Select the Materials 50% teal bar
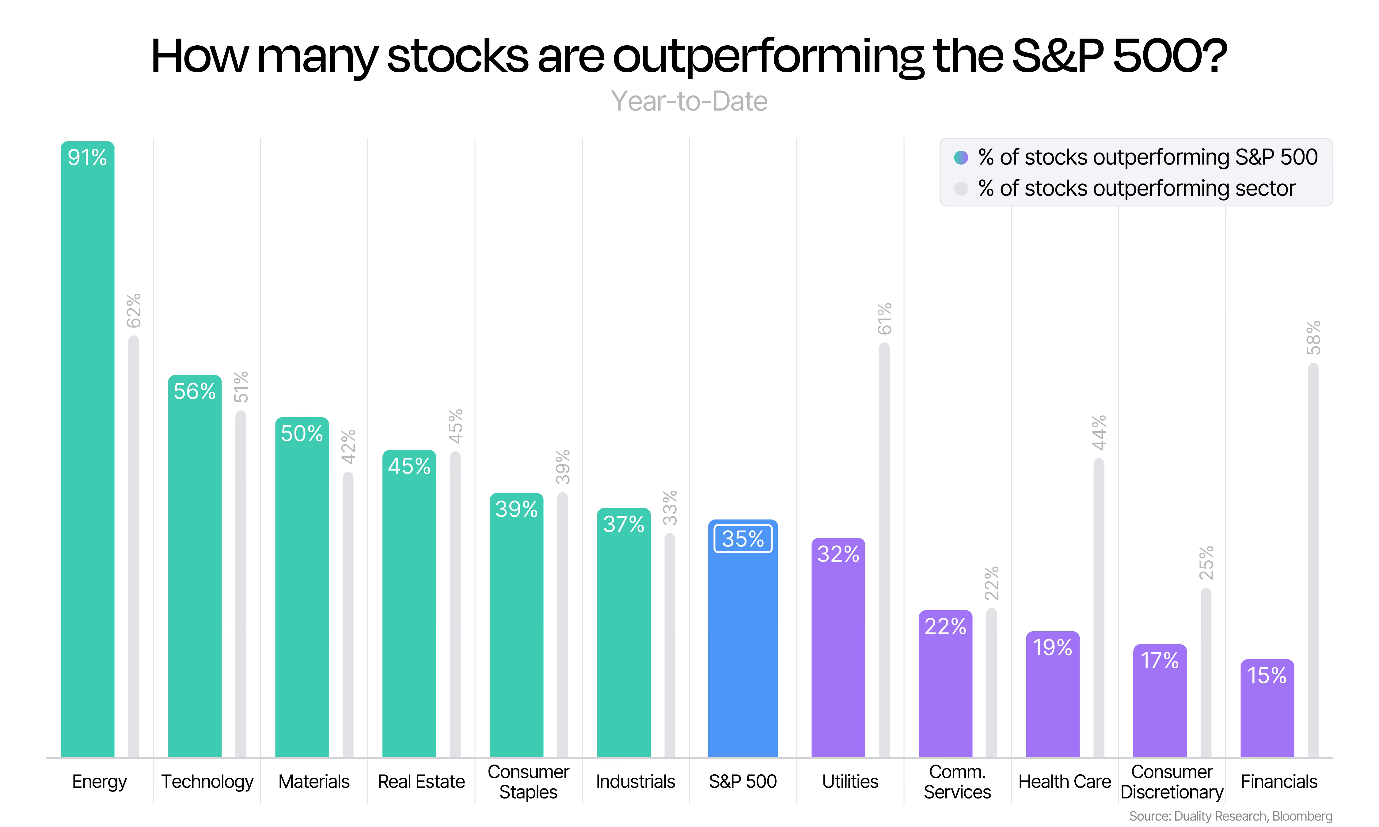Viewport: 1379px width, 827px height. [302, 587]
